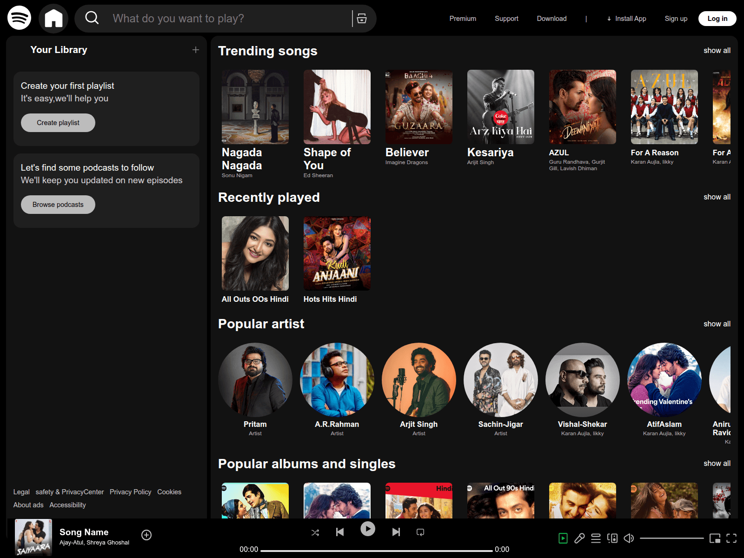Open lyrics microphone icon
This screenshot has width=744, height=558.
click(x=579, y=538)
